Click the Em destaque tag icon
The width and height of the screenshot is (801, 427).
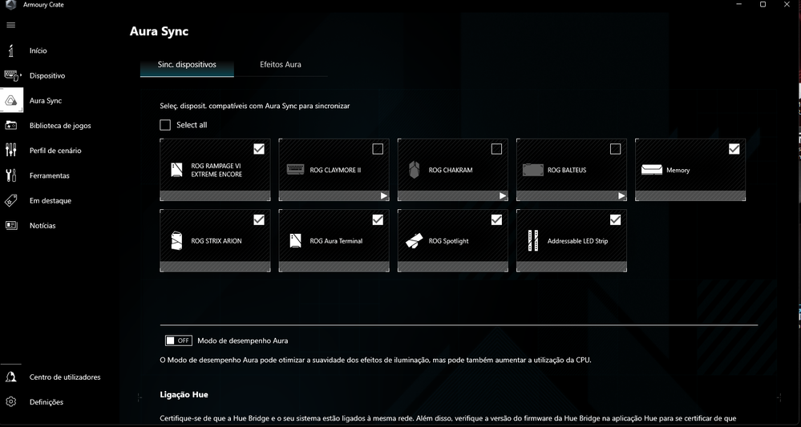coord(11,200)
